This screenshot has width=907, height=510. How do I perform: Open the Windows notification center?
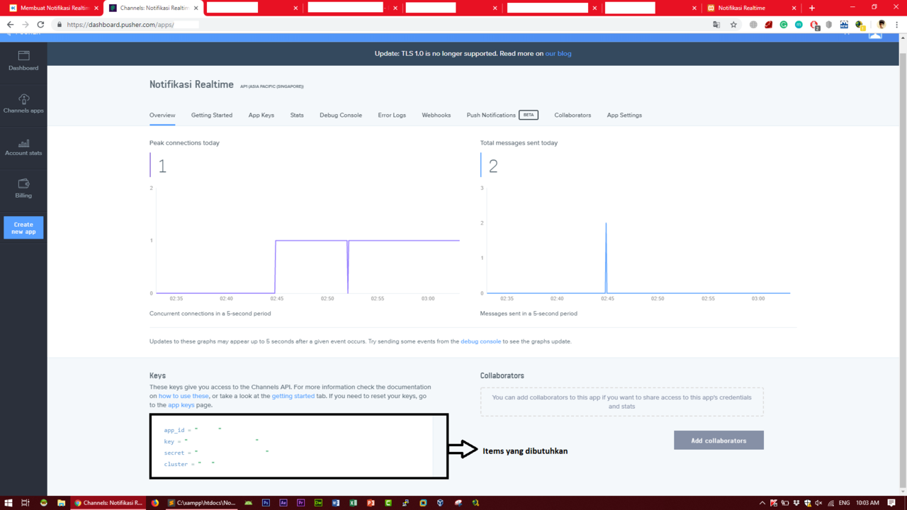(x=891, y=503)
